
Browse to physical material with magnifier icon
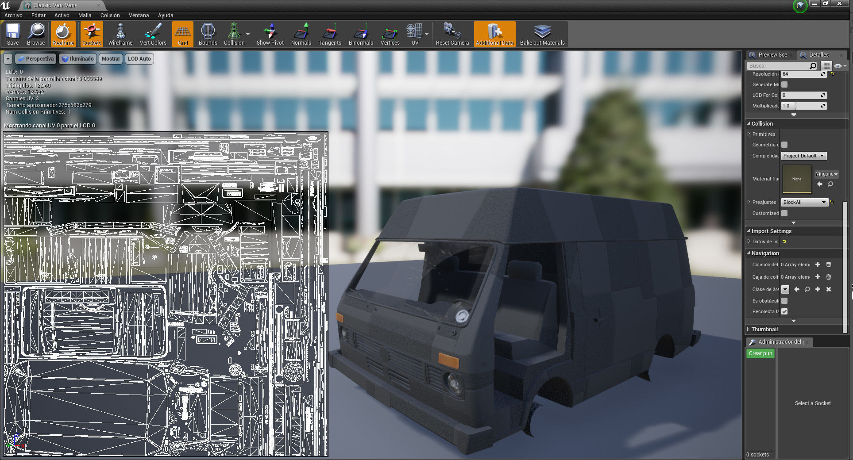830,184
